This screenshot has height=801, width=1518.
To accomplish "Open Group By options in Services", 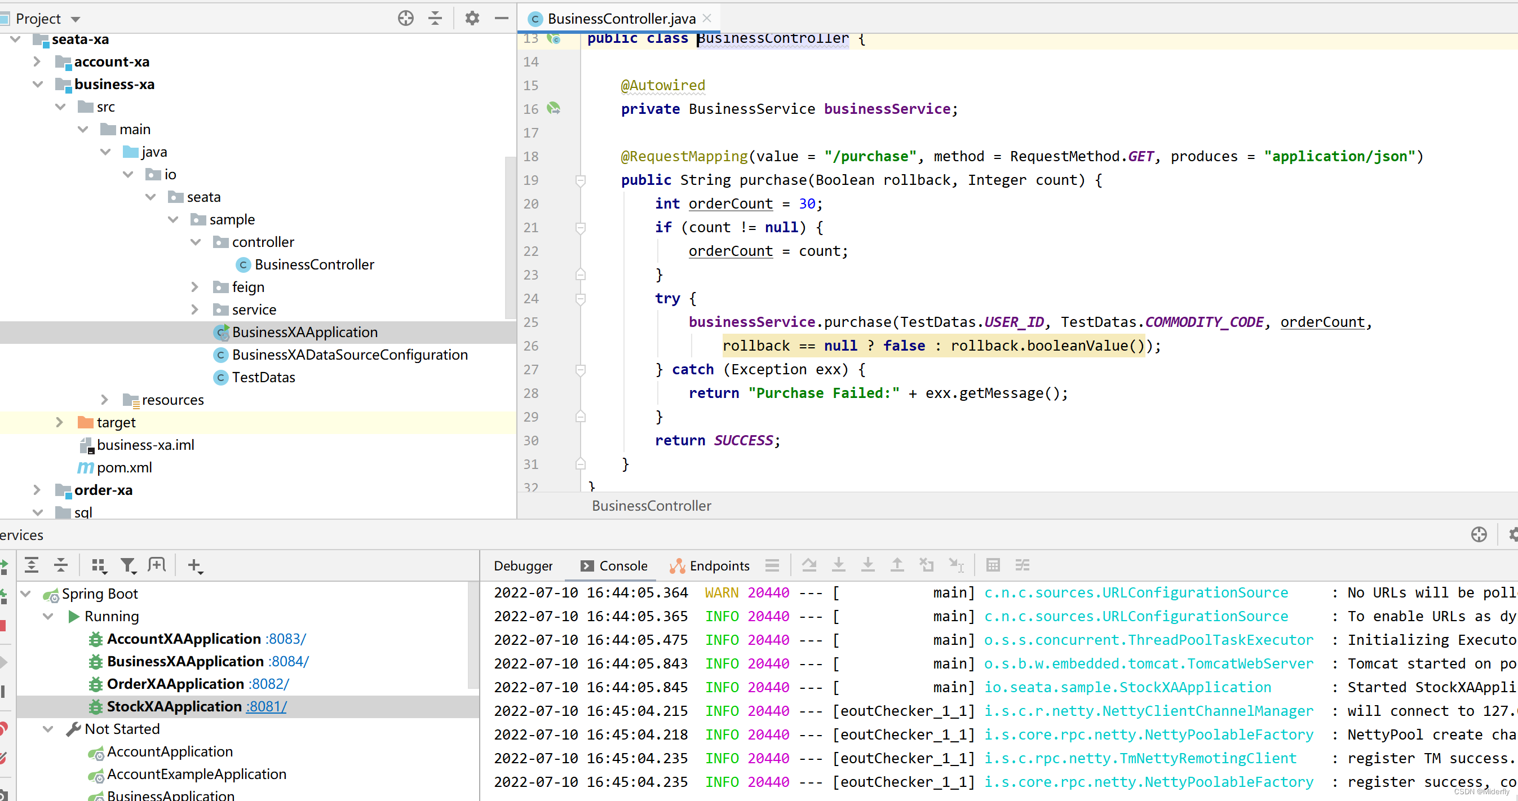I will click(100, 566).
